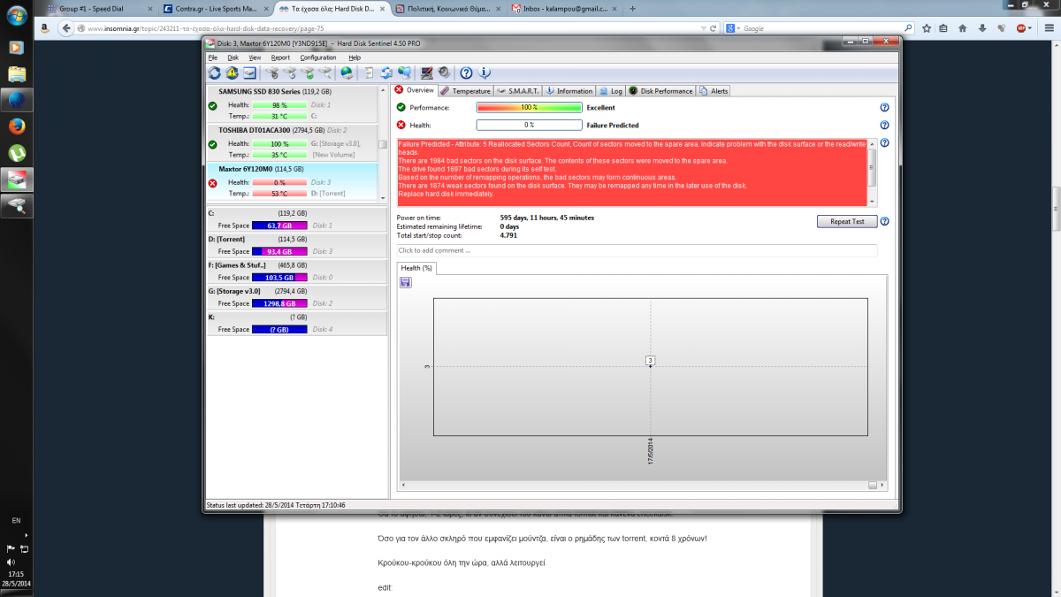Switch to the Alerts tab

[714, 90]
